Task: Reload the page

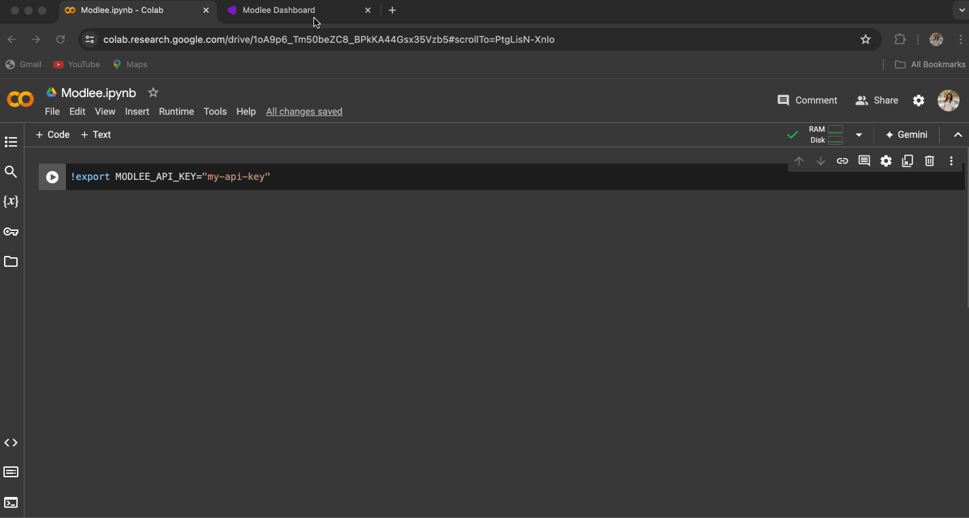Action: [x=61, y=39]
